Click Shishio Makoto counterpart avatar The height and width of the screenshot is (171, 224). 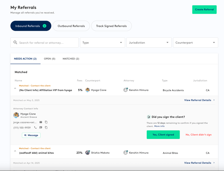(88, 153)
